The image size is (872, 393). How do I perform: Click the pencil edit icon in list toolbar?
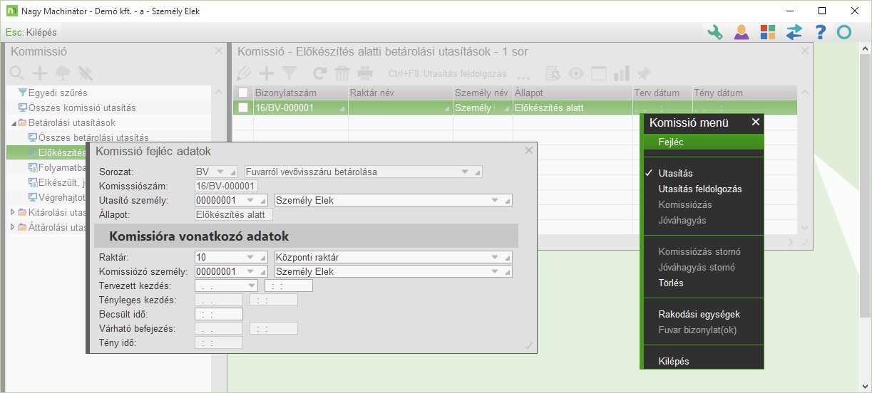point(245,73)
